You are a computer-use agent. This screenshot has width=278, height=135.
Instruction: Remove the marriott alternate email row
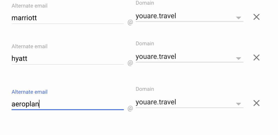pyautogui.click(x=256, y=17)
